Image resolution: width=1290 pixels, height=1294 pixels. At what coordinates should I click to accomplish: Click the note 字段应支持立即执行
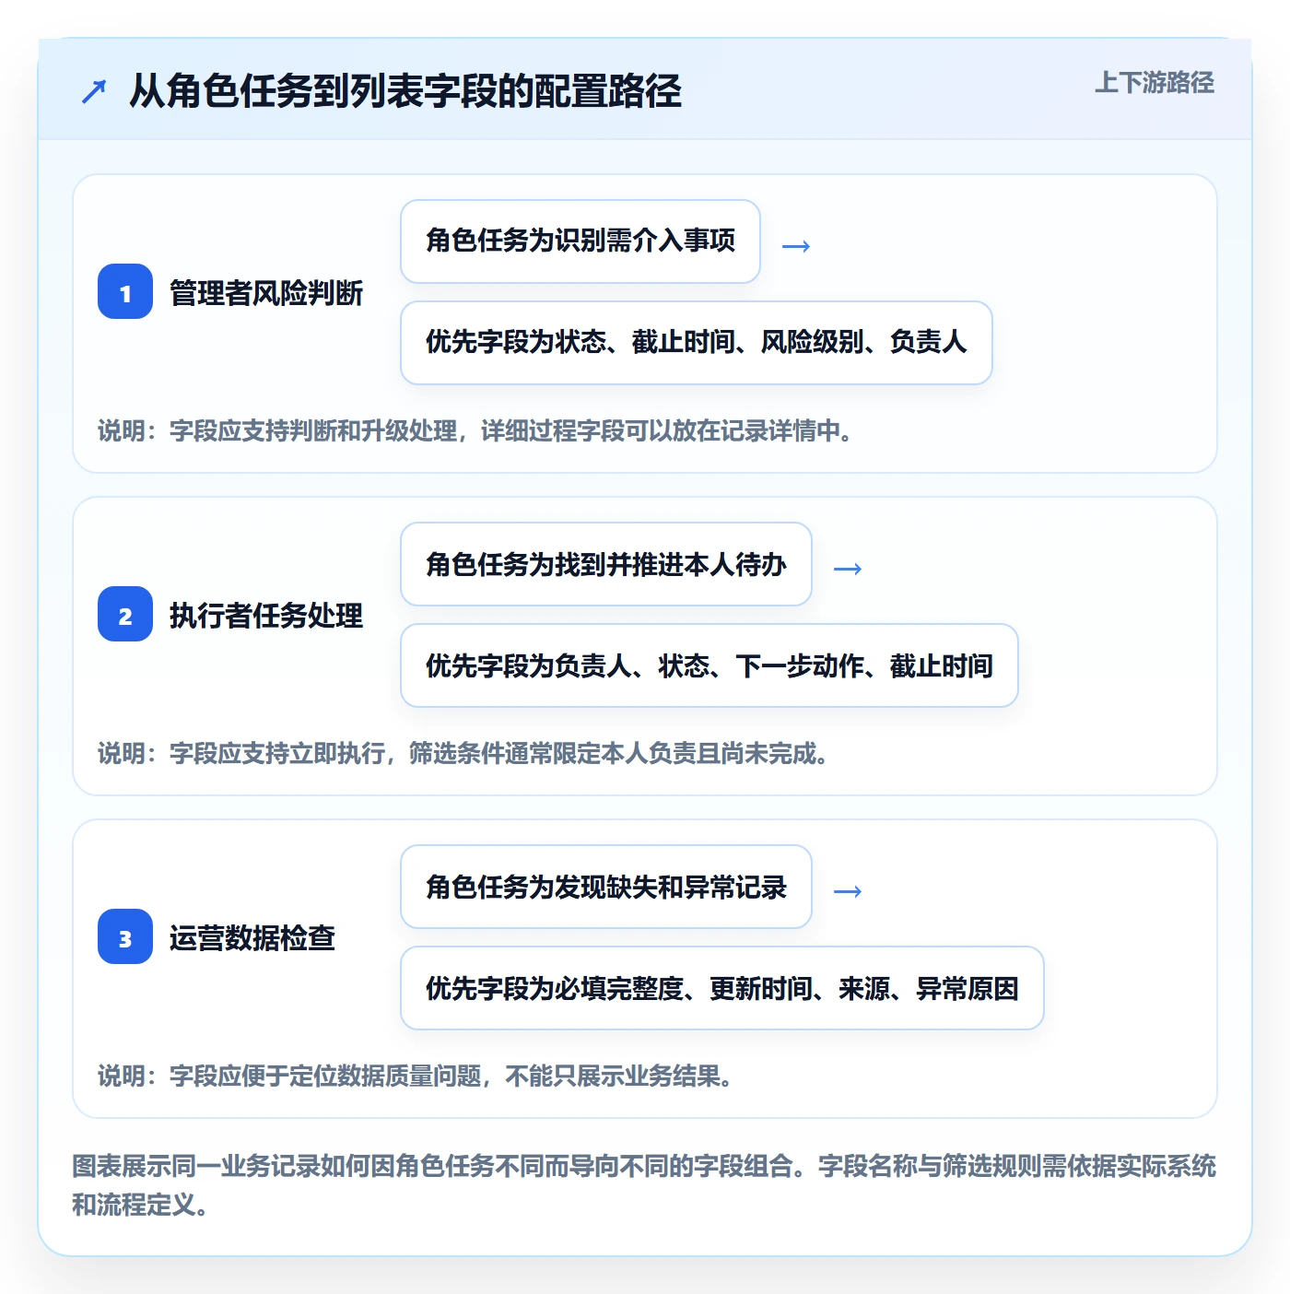pos(463,753)
